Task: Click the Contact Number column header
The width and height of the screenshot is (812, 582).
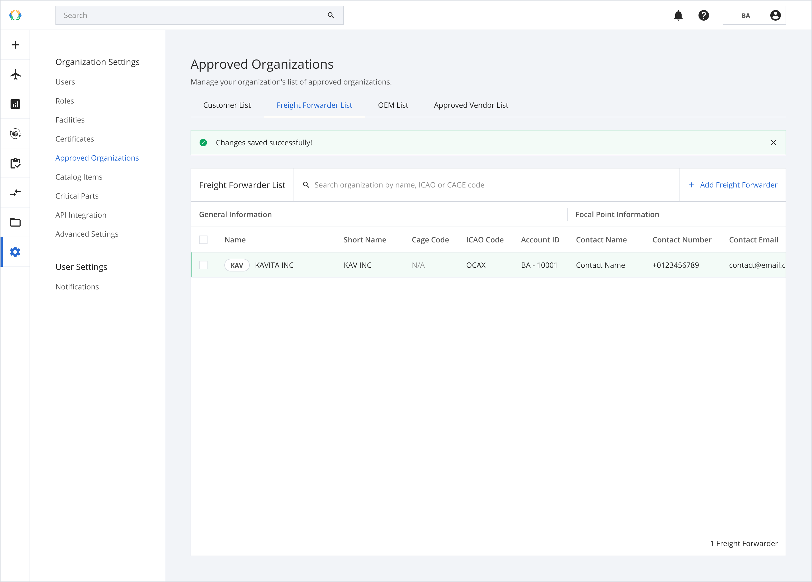Action: tap(682, 240)
